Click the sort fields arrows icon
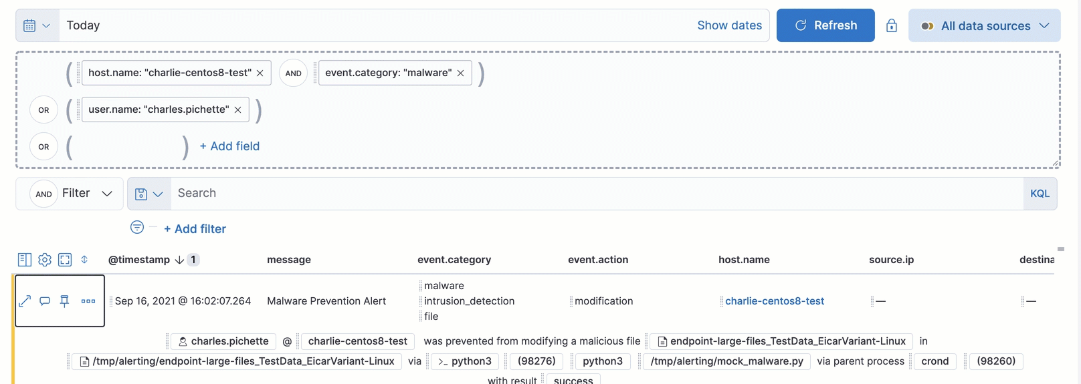The height and width of the screenshot is (384, 1081). [x=84, y=260]
